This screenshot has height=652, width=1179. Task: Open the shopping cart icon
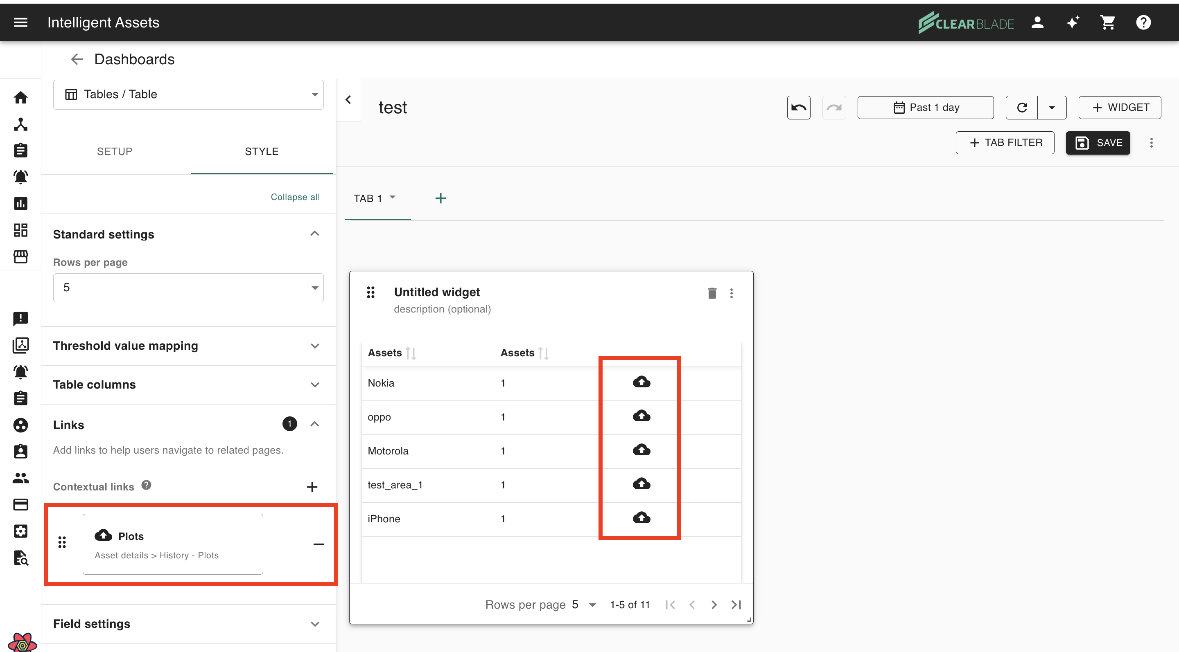1108,22
